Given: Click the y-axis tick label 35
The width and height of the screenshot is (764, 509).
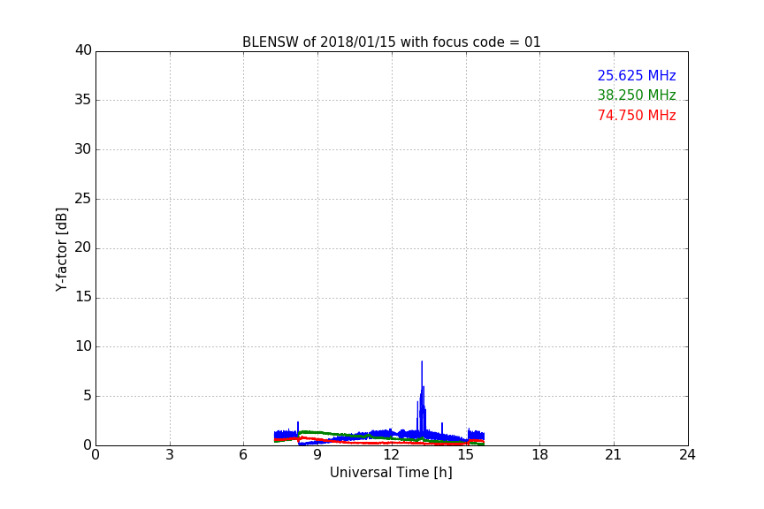Looking at the screenshot, I should pos(83,100).
